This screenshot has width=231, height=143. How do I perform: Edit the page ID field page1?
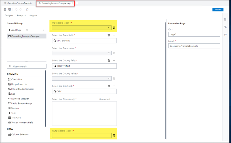(x=194, y=34)
